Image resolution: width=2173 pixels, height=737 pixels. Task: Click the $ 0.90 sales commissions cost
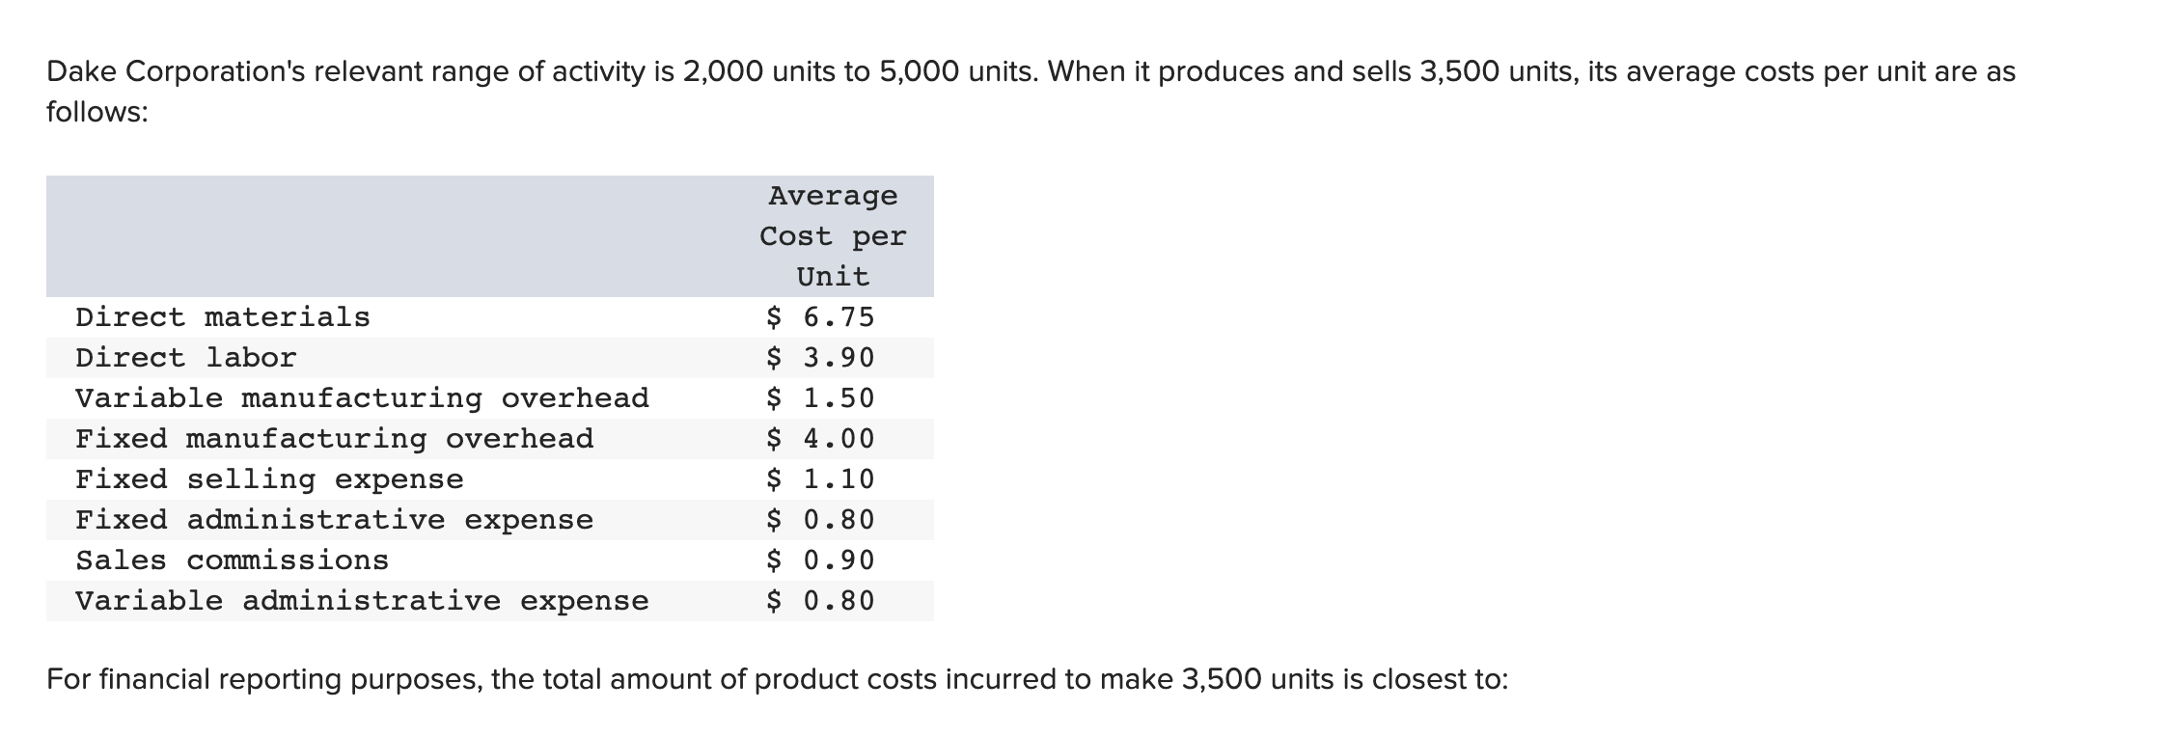click(820, 560)
